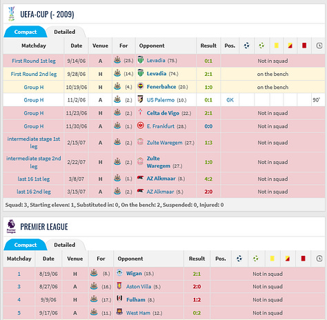
Task: Open Wigan opponent link
Action: 134,273
